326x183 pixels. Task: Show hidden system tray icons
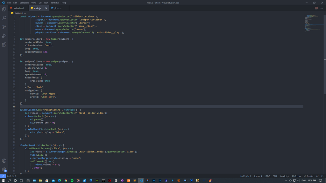point(286,180)
